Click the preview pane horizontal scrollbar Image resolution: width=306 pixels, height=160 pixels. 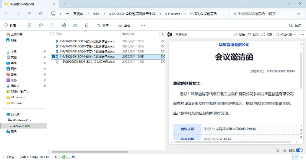point(233,142)
